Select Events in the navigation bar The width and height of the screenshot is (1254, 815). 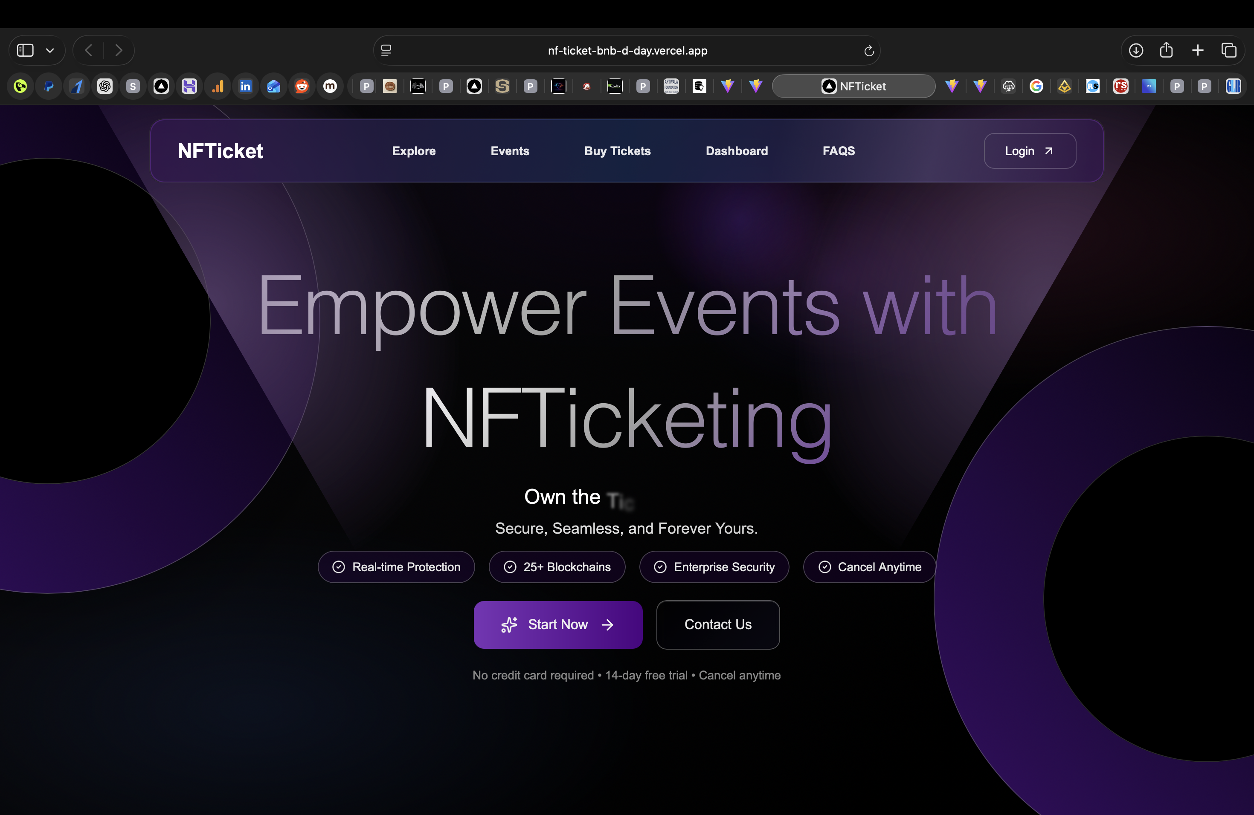click(510, 150)
